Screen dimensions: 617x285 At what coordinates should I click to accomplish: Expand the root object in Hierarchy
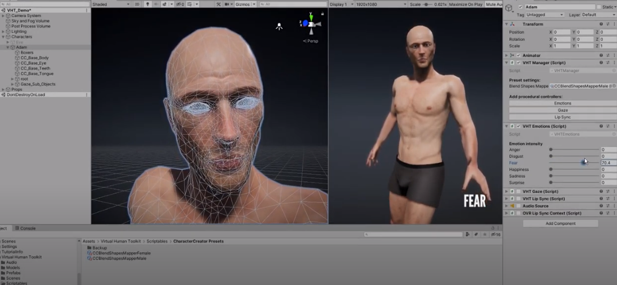coord(12,79)
